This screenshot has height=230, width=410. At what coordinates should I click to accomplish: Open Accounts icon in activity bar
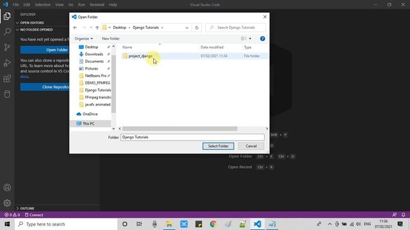click(x=7, y=187)
